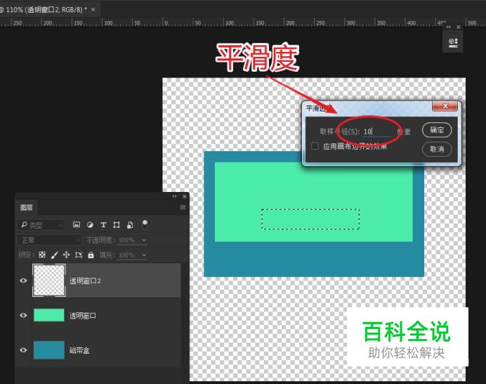Cancel the dialog with 取消 button
Image resolution: width=486 pixels, height=384 pixels.
tap(437, 149)
